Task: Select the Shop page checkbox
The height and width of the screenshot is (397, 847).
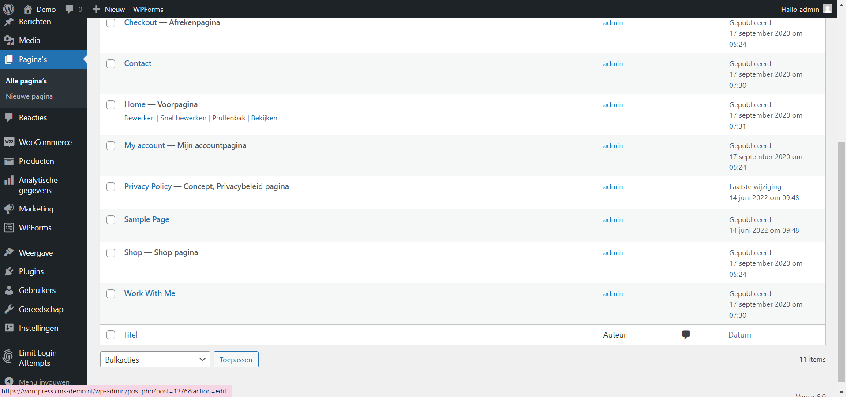Action: tap(111, 253)
